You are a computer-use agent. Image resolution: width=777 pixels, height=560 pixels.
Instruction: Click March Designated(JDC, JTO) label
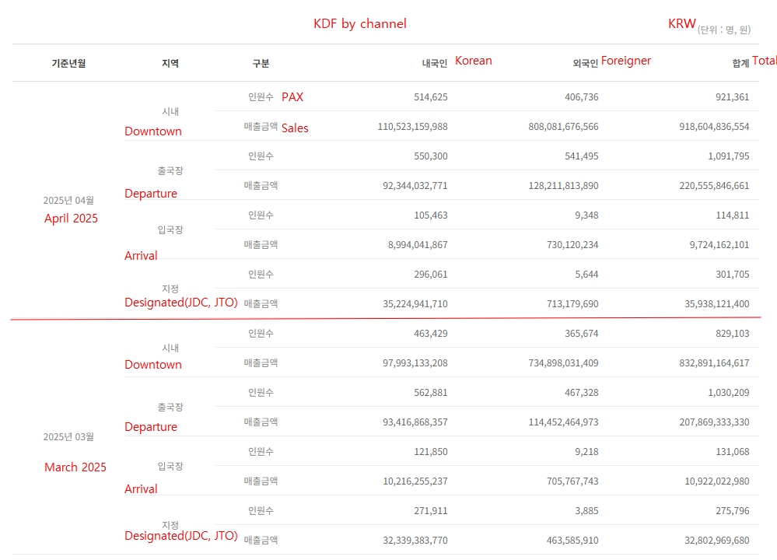[181, 536]
